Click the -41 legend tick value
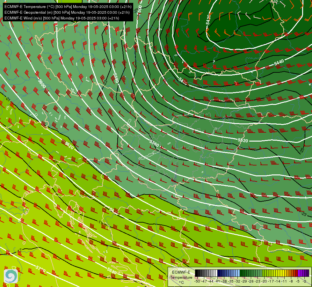The width and height of the screenshot is (312, 287). tap(217, 281)
